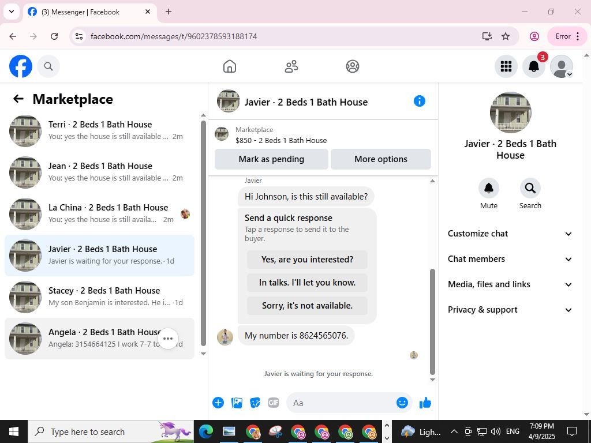Viewport: 591px width, 443px height.
Task: Open the Facebook logo home link
Action: (21, 66)
